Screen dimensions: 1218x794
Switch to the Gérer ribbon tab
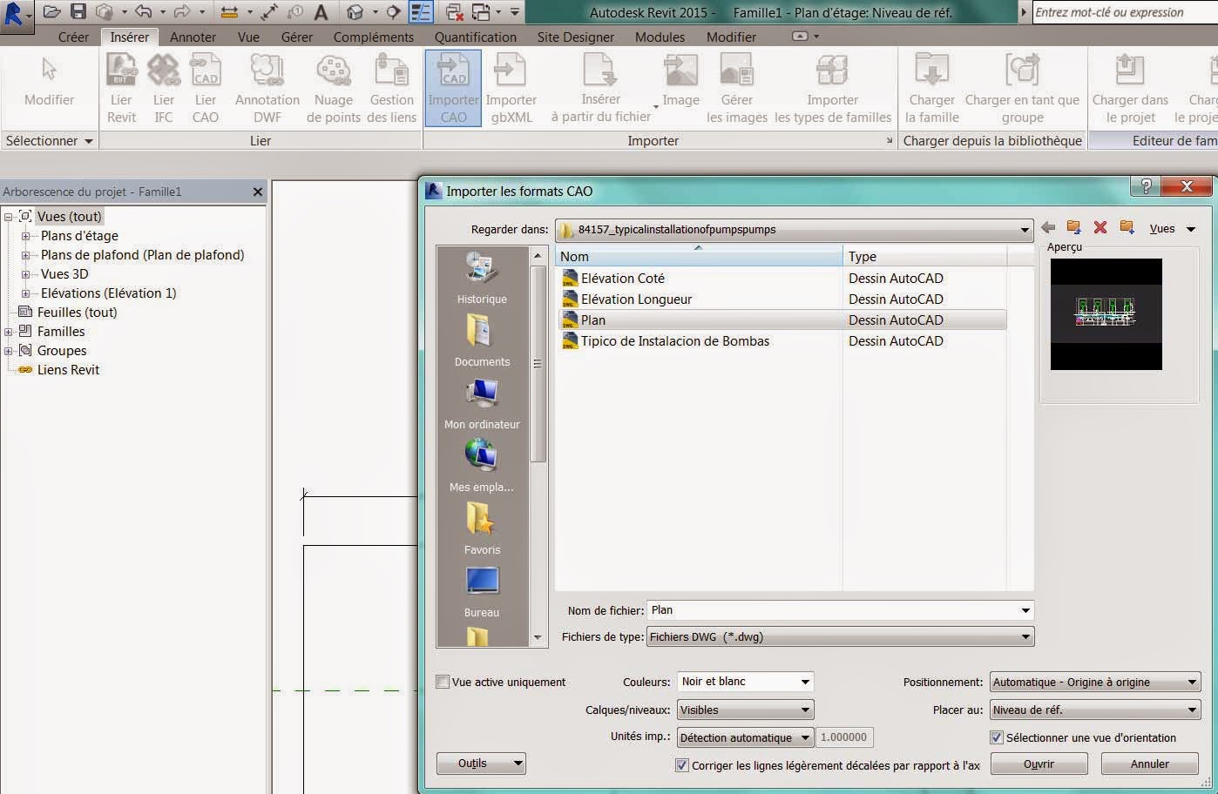297,37
